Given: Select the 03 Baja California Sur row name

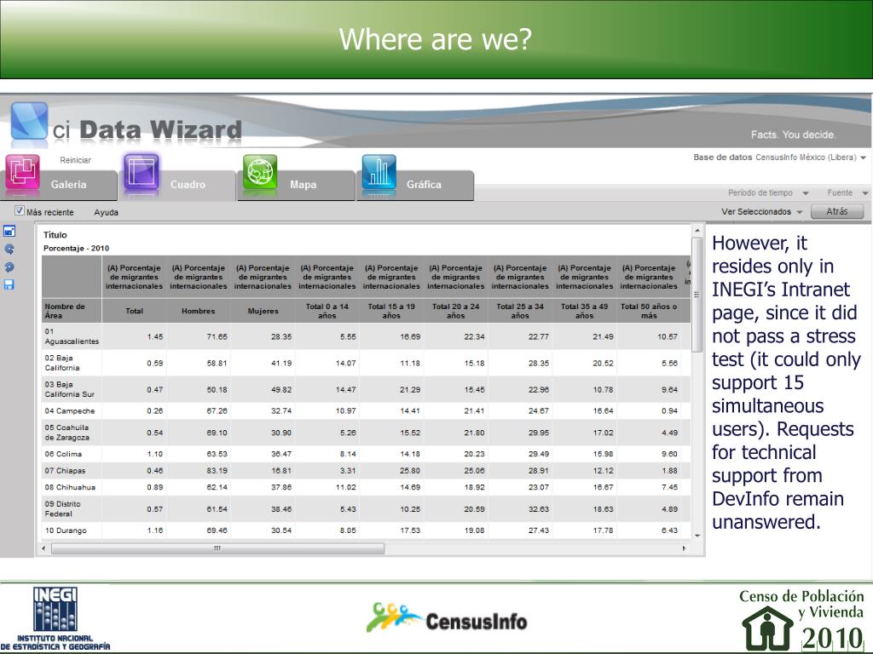Looking at the screenshot, I should (69, 389).
